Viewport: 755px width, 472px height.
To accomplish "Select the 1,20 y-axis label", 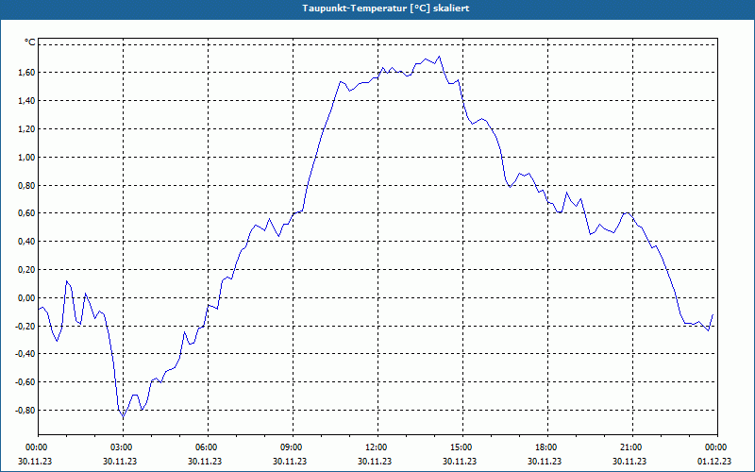I will point(26,128).
